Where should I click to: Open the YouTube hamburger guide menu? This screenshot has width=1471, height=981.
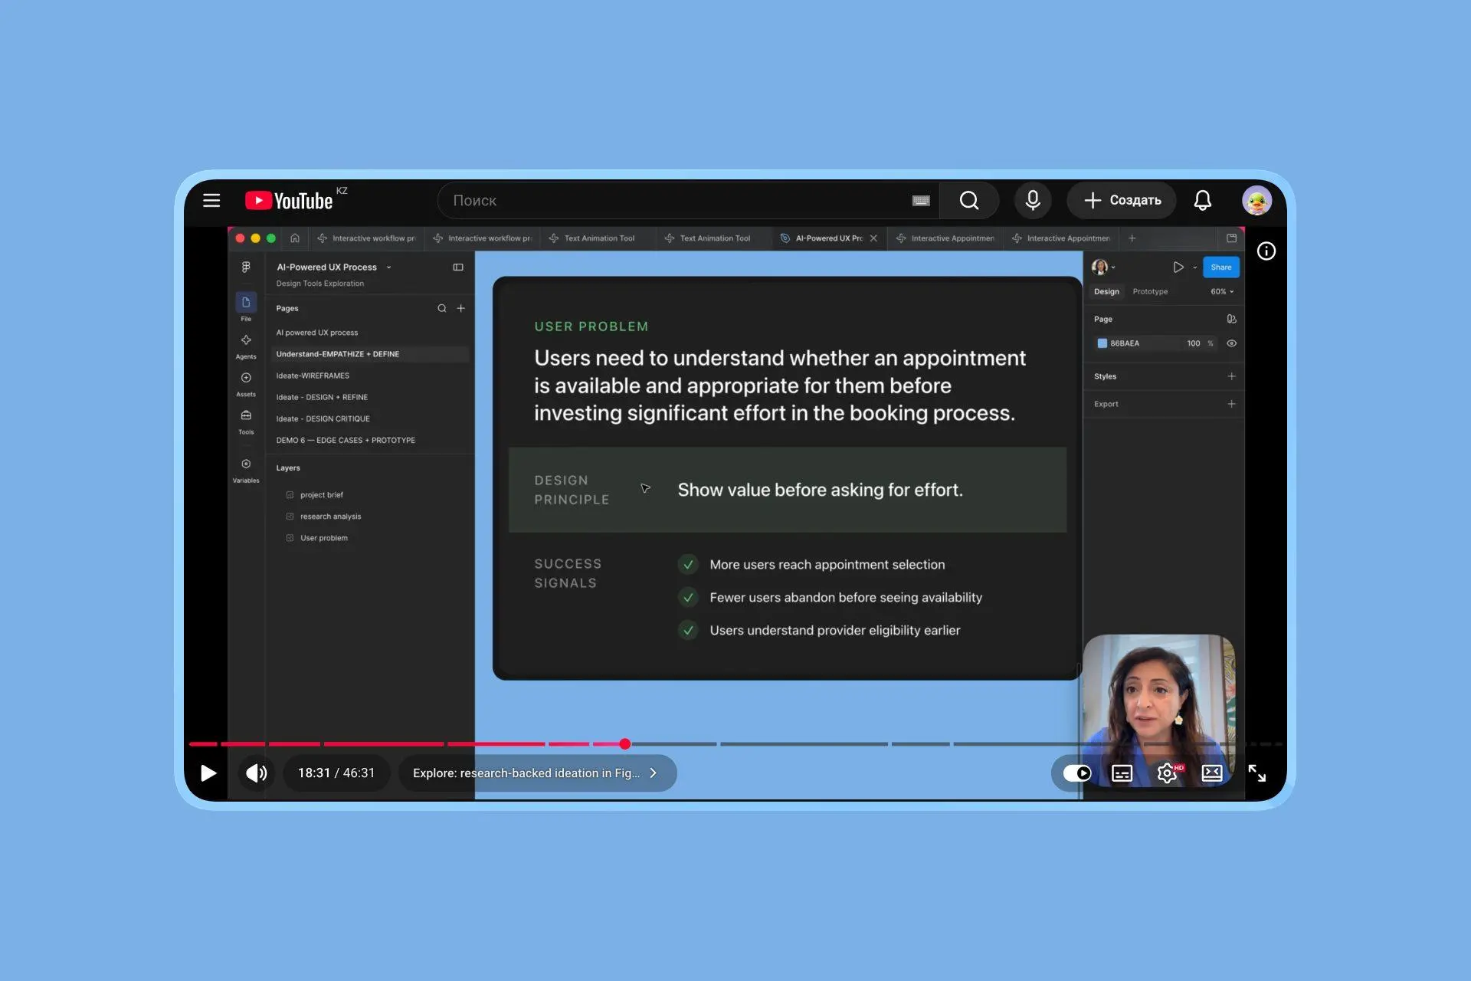point(211,200)
